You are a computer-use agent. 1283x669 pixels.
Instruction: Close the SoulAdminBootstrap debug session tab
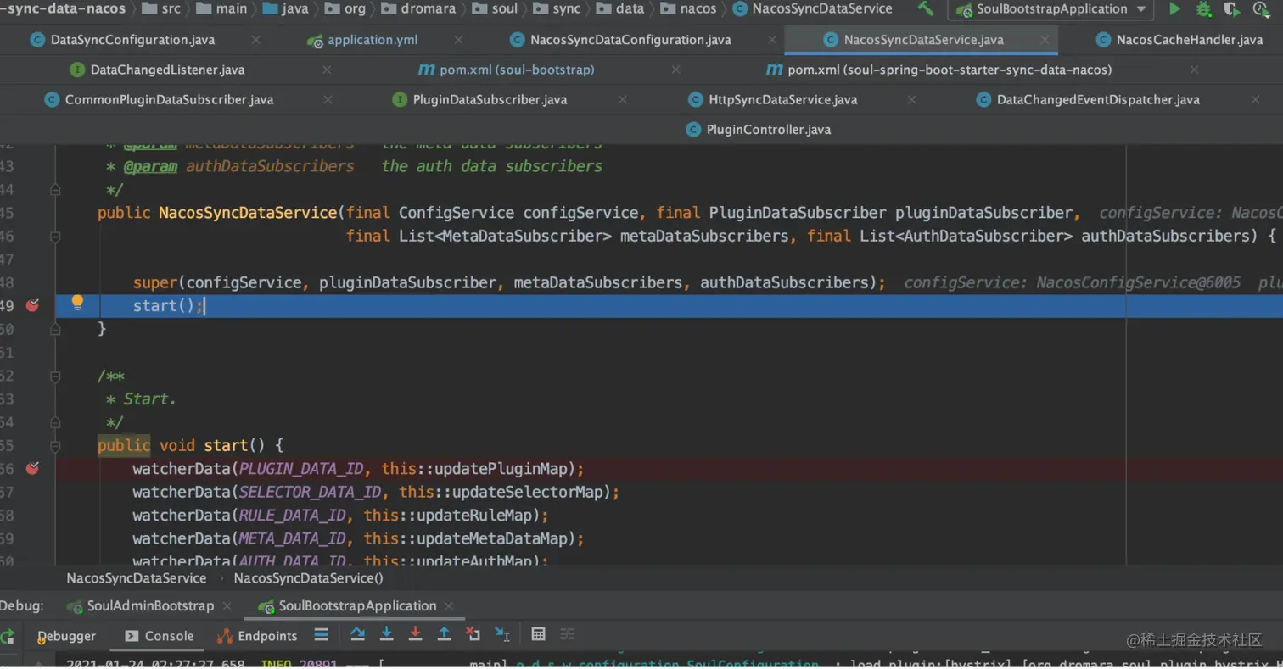(x=227, y=606)
